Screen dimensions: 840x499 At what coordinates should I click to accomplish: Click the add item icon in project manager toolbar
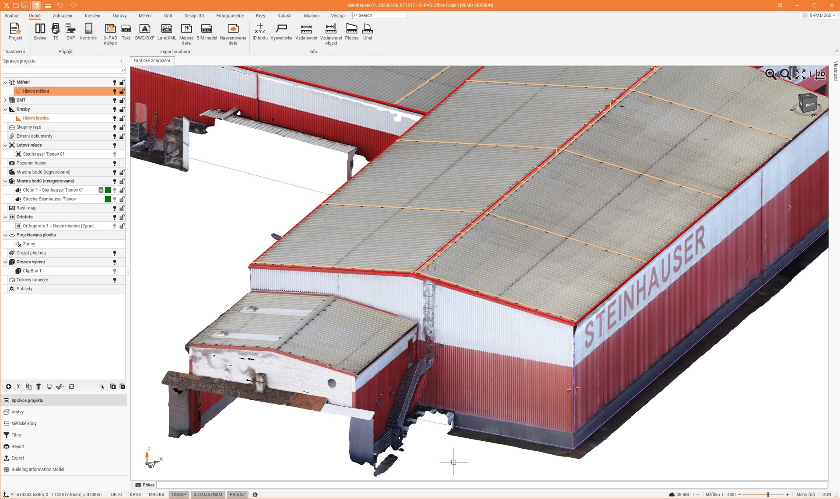pos(8,387)
